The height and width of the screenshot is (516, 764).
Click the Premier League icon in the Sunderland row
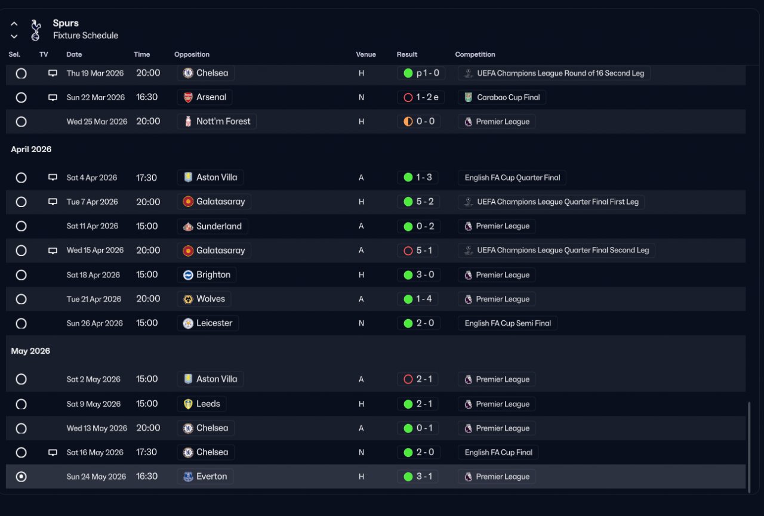[x=469, y=226]
